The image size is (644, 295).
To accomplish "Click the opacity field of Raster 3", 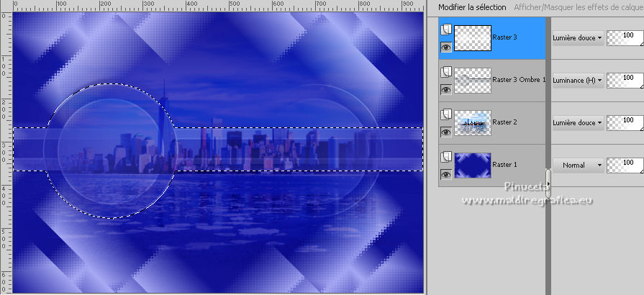I will click(625, 38).
